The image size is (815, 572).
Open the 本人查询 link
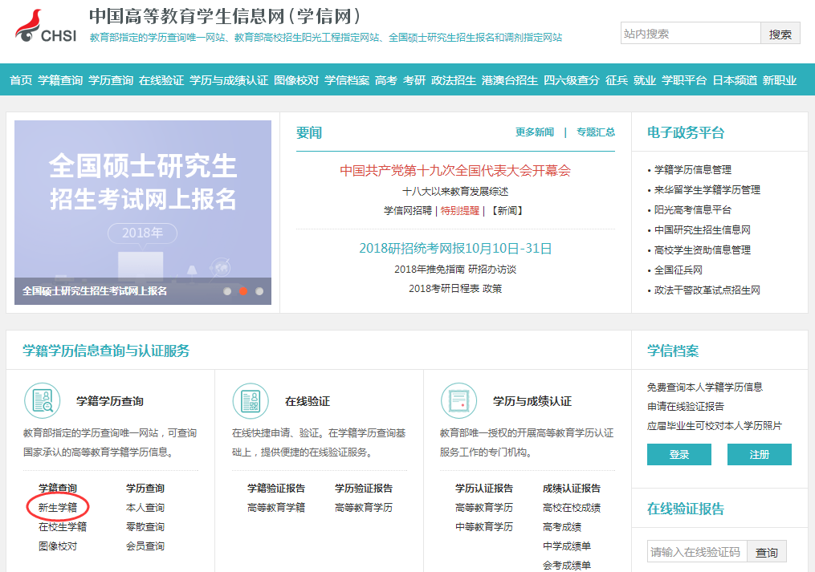(x=145, y=508)
